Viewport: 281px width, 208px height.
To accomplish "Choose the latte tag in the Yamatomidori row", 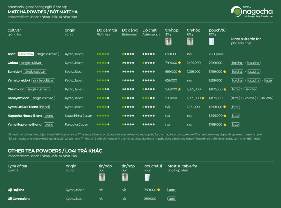I will point(269,80).
